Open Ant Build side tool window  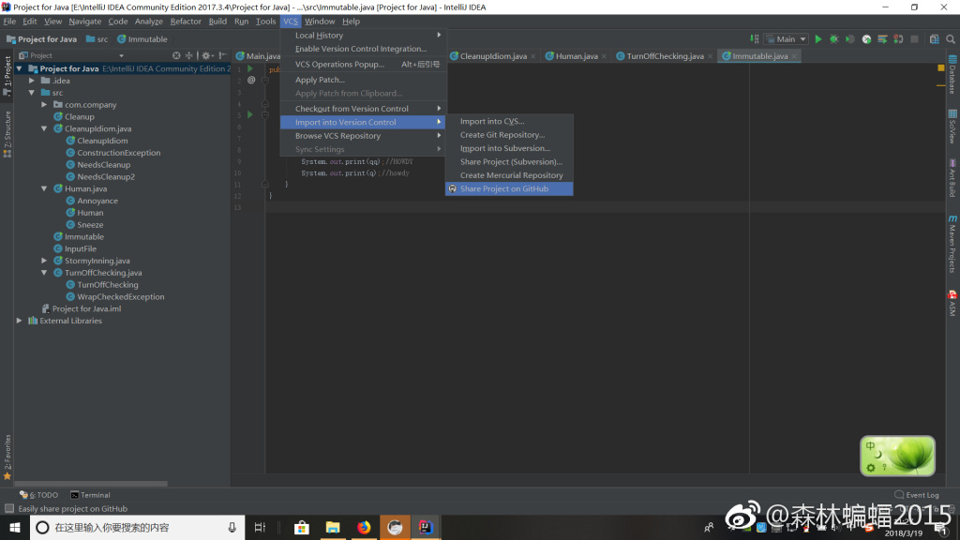952,177
